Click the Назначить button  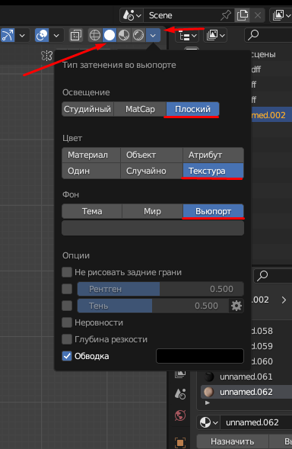coord(232,441)
